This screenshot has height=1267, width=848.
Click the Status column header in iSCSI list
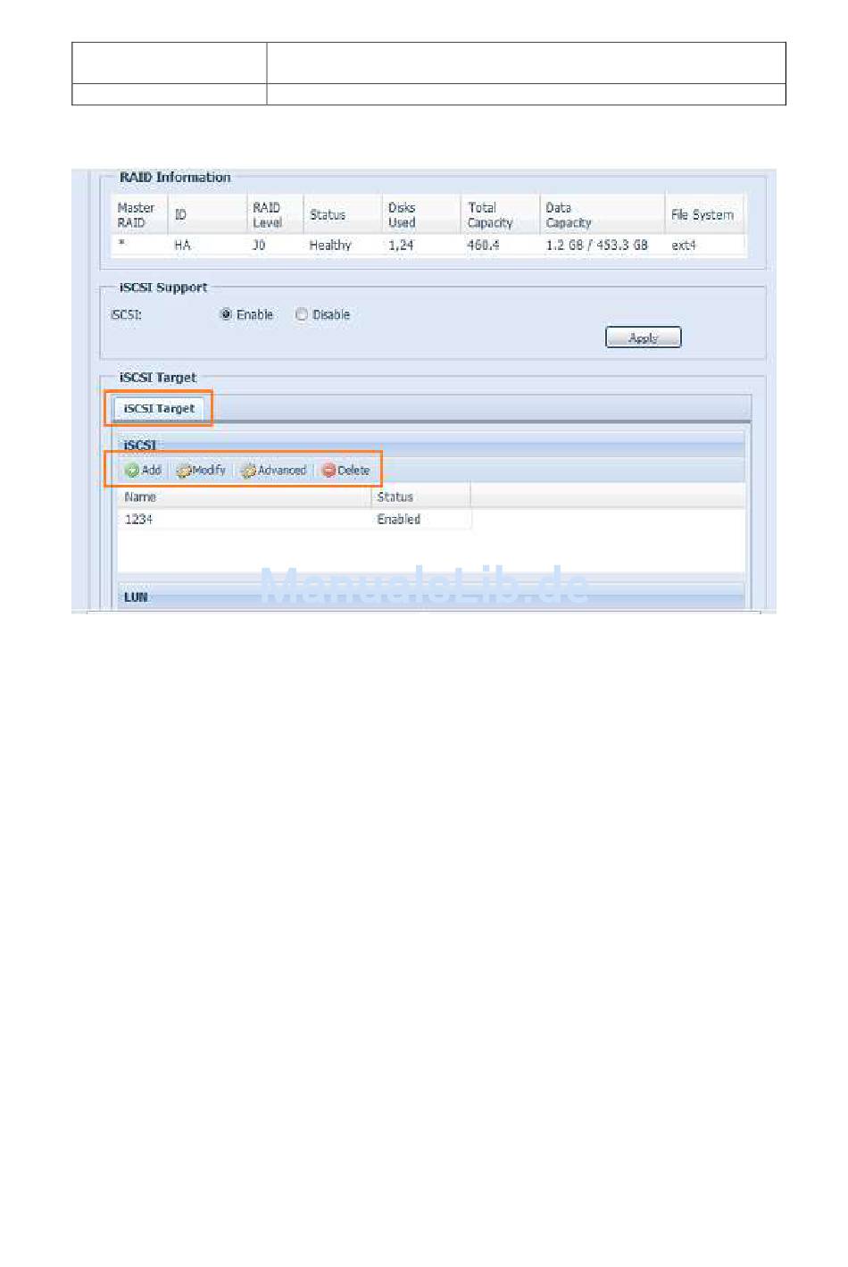(420, 496)
